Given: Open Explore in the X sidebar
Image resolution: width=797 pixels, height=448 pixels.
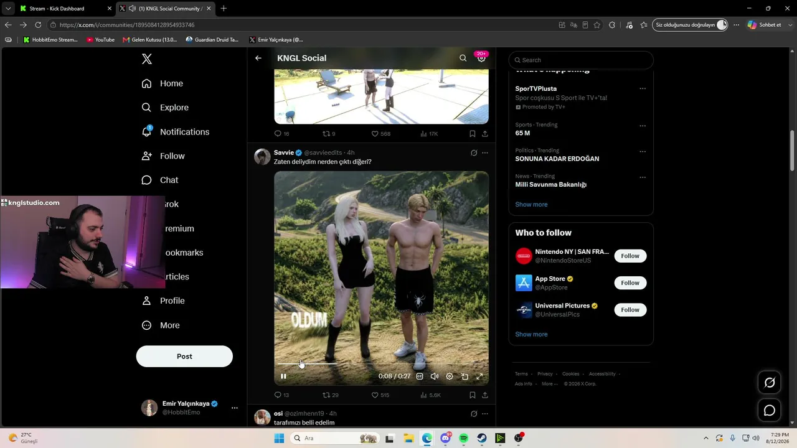Looking at the screenshot, I should [x=165, y=108].
